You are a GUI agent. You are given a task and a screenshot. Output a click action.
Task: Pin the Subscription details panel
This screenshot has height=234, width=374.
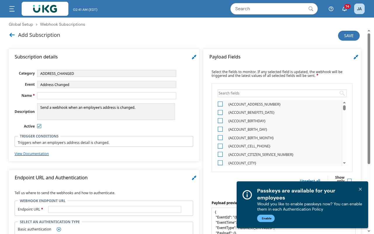pos(194,57)
